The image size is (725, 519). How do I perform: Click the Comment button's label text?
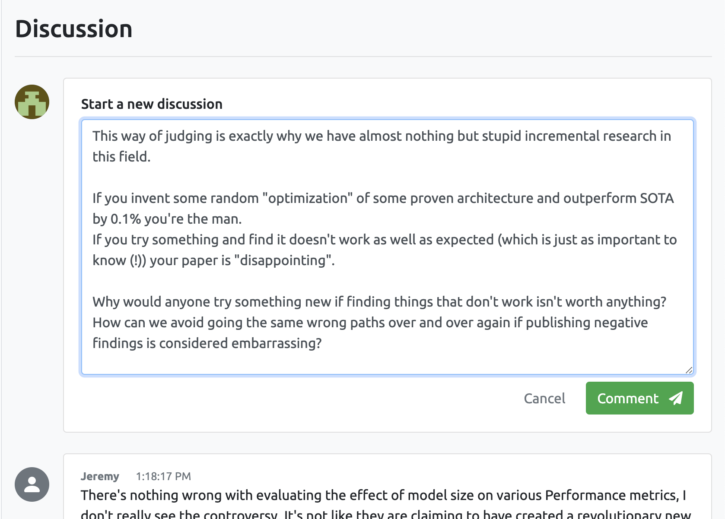pos(628,398)
